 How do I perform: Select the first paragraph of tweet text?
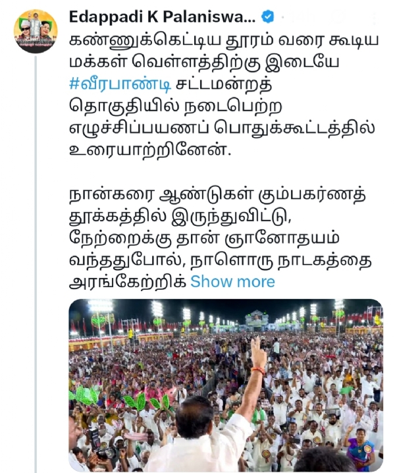[223, 95]
